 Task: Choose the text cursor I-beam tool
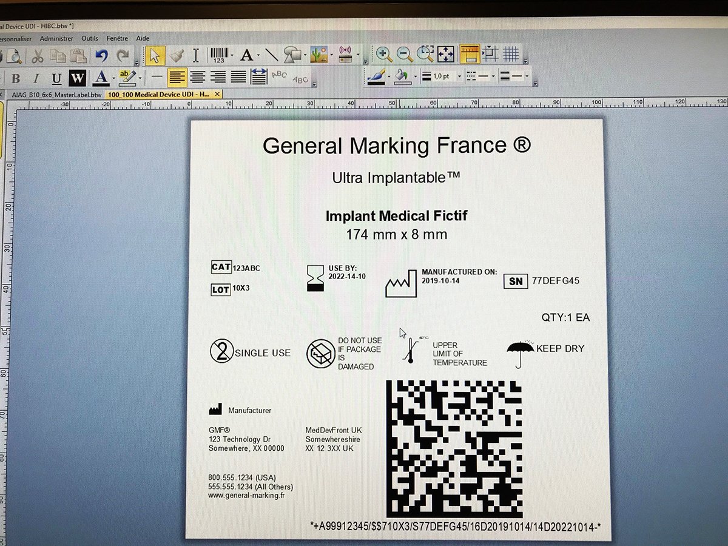click(x=195, y=55)
